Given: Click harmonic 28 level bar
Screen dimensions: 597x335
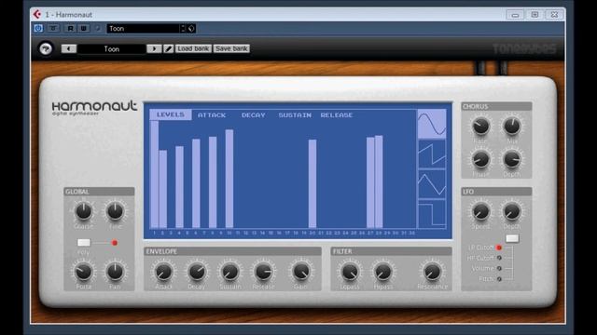Looking at the screenshot, I should click(379, 182).
